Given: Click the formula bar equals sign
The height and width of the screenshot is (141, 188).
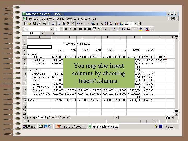Looking at the screenshot, I should pyautogui.click(x=54, y=33).
